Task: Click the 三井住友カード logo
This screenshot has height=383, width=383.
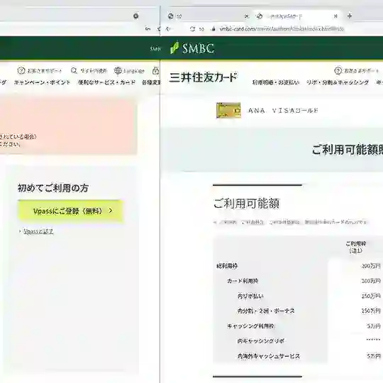Action: 203,77
